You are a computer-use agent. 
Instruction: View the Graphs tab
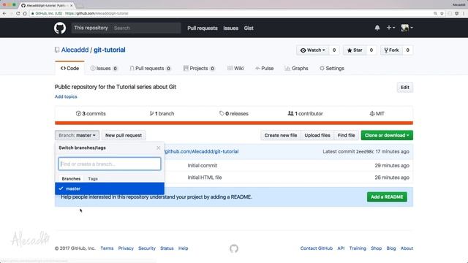(x=296, y=68)
